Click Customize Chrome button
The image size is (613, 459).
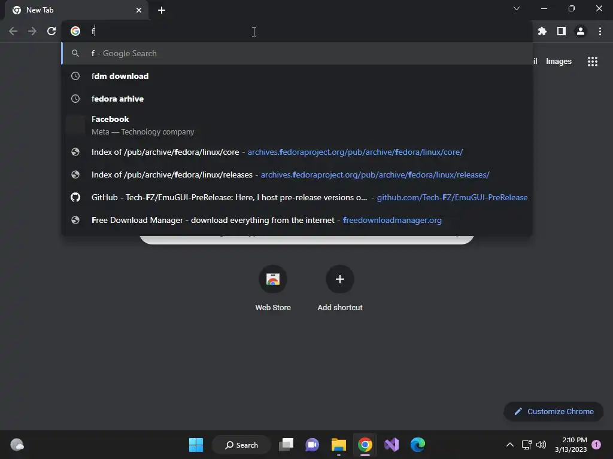pos(554,411)
